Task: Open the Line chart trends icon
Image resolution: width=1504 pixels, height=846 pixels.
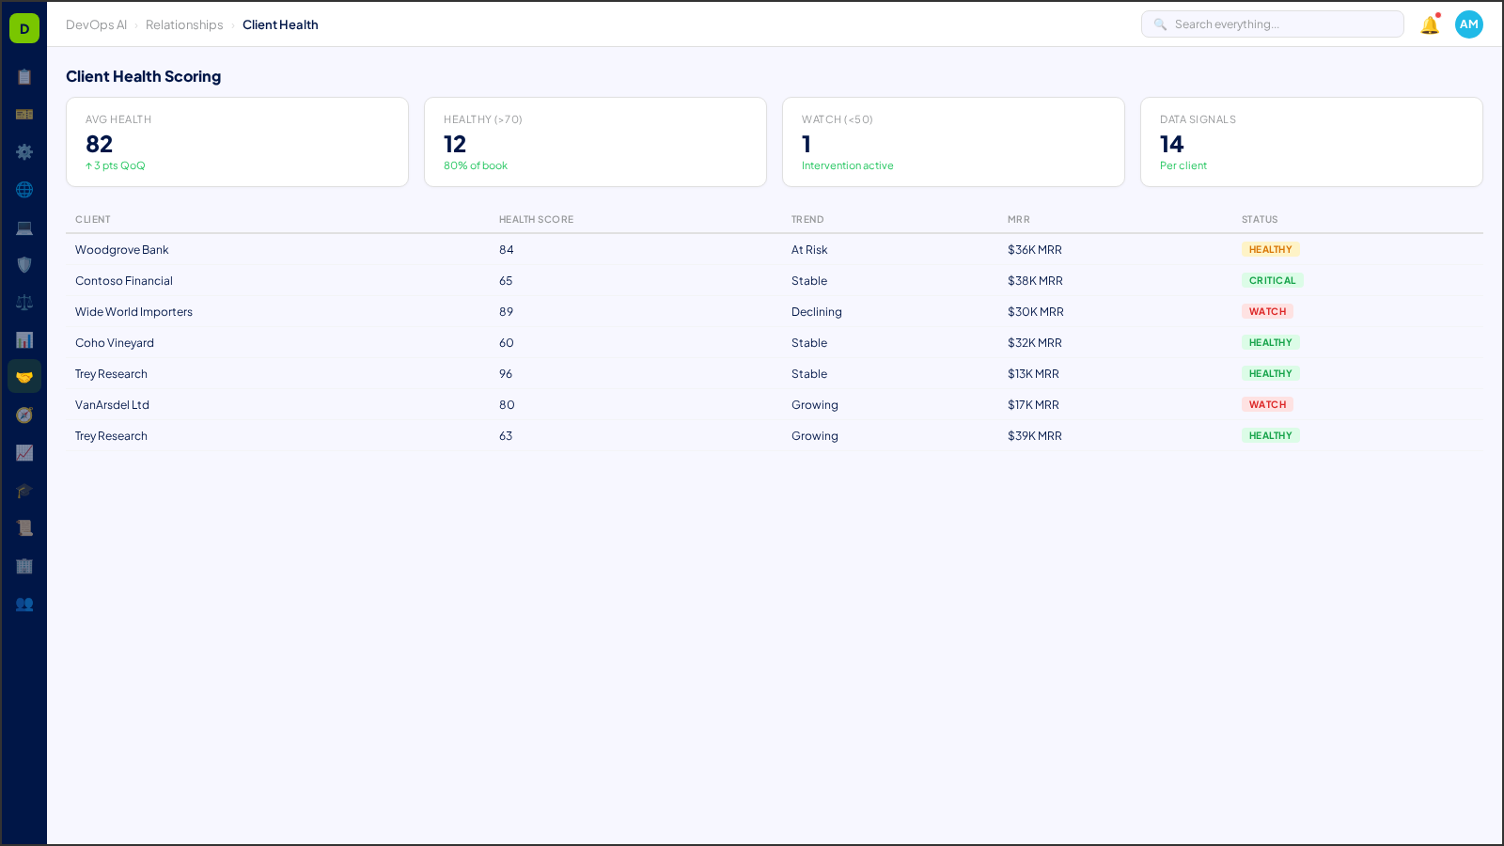Action: click(24, 453)
